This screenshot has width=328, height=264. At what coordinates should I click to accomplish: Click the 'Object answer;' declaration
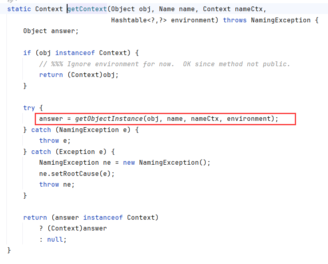pos(51,31)
